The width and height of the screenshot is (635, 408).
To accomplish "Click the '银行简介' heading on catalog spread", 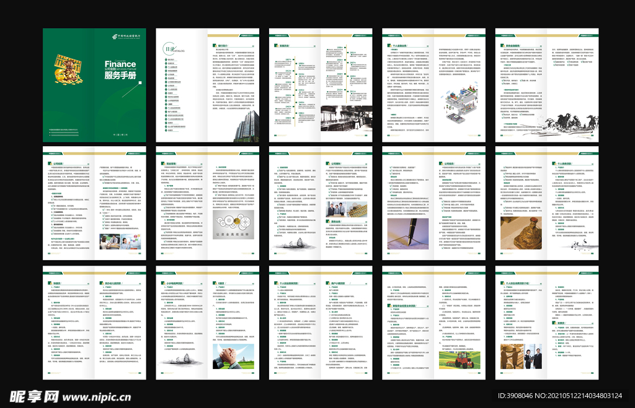I will coord(223,46).
